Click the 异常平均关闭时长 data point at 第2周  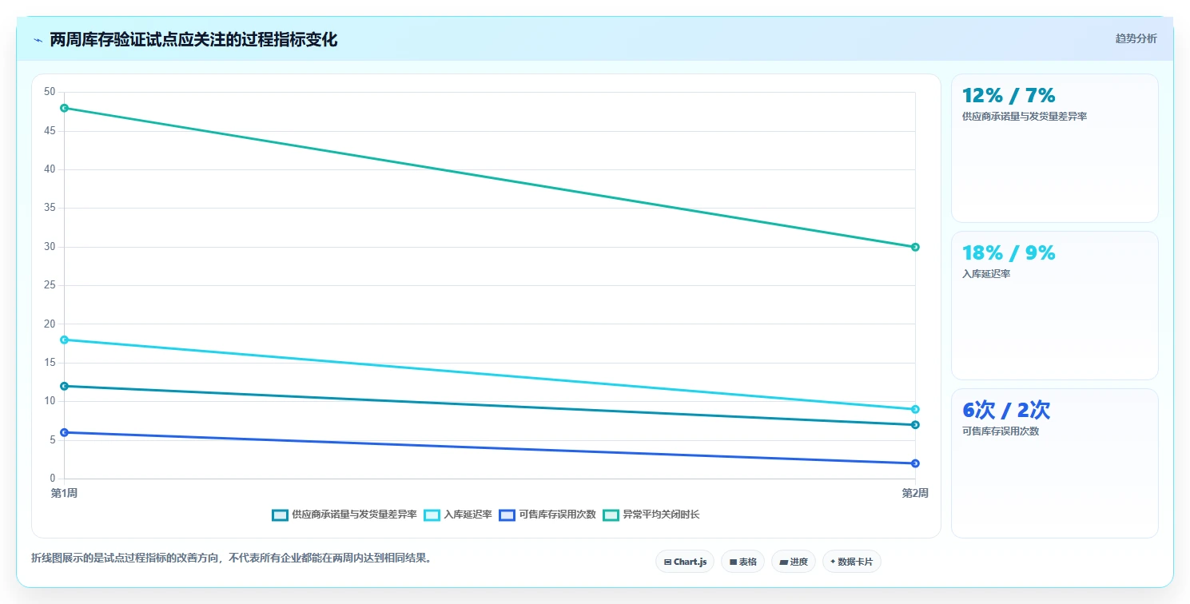[x=915, y=247]
